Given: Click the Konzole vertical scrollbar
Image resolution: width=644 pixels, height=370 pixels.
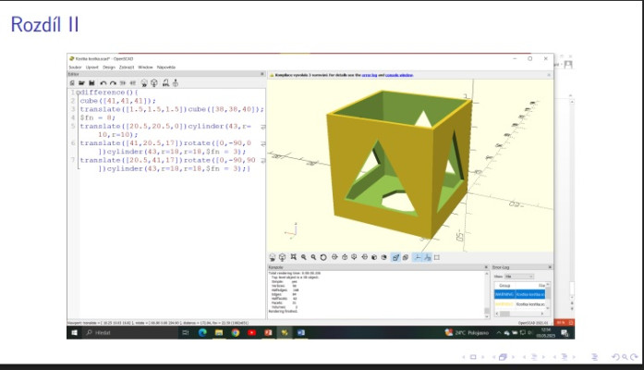Looking at the screenshot, I should click(487, 294).
